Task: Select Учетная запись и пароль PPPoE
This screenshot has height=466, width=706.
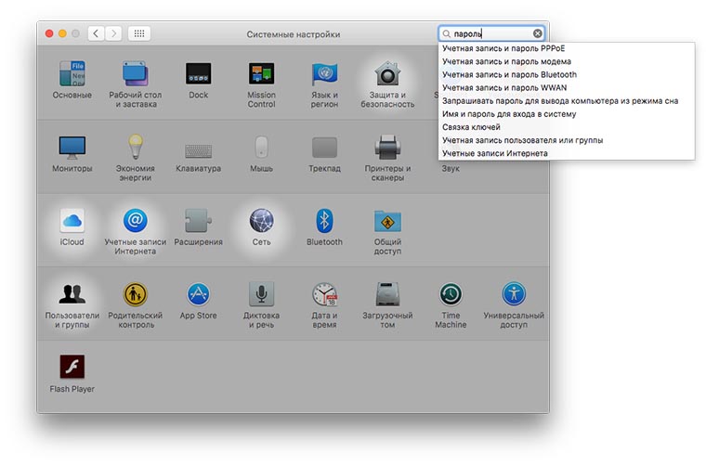Action: click(x=567, y=48)
